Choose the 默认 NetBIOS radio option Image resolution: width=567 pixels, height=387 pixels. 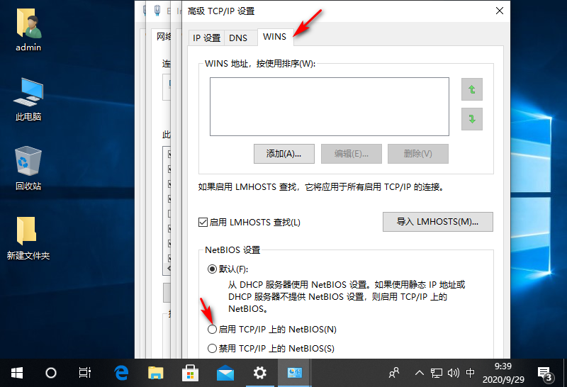click(211, 269)
